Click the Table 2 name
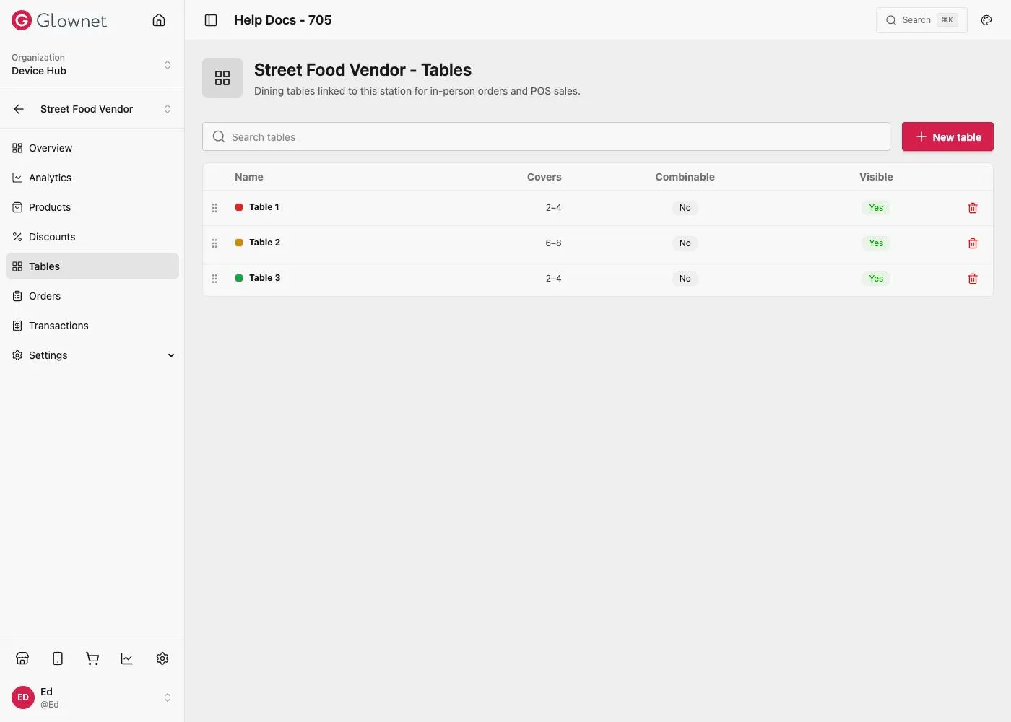 [x=265, y=243]
